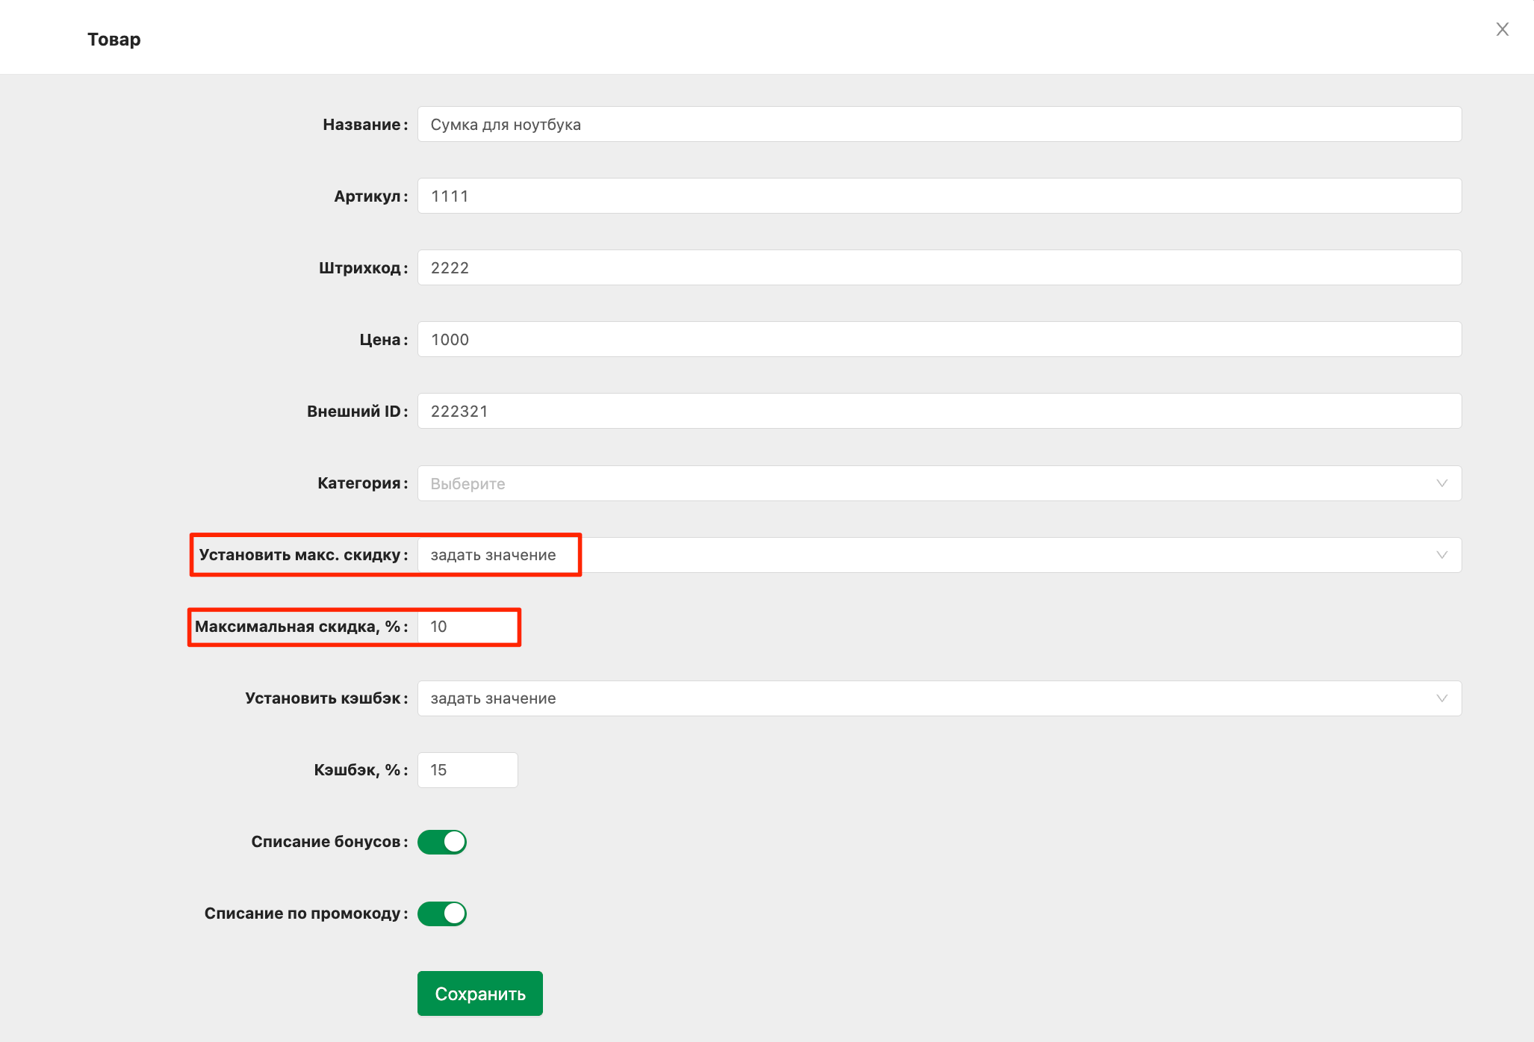Edit Максимальная скидка percent field value 10
Viewport: 1534px width, 1042px height.
click(x=468, y=627)
